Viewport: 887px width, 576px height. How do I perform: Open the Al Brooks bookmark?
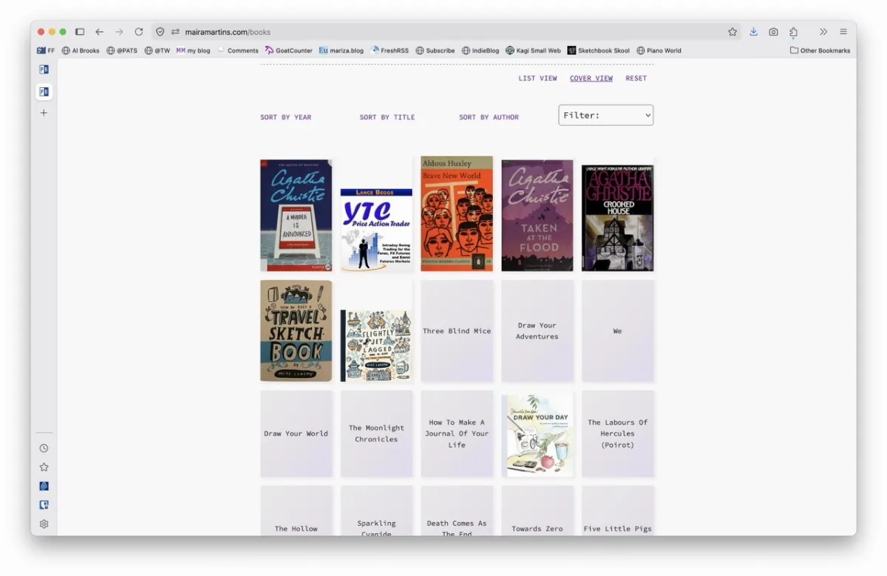pyautogui.click(x=81, y=51)
